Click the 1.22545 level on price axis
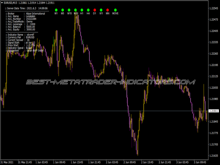The width and height of the screenshot is (220, 165). pyautogui.click(x=213, y=8)
